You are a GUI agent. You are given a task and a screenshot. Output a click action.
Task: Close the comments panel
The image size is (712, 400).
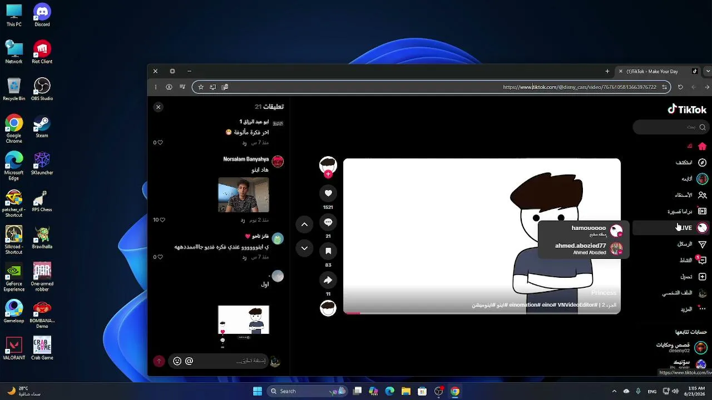[x=159, y=107]
